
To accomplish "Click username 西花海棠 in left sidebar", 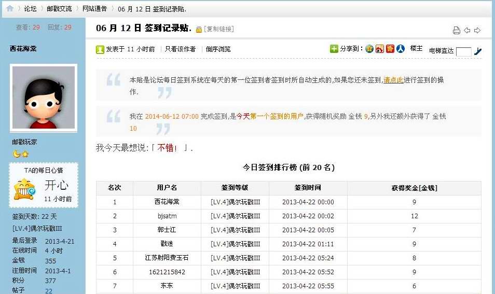I will pyautogui.click(x=23, y=49).
